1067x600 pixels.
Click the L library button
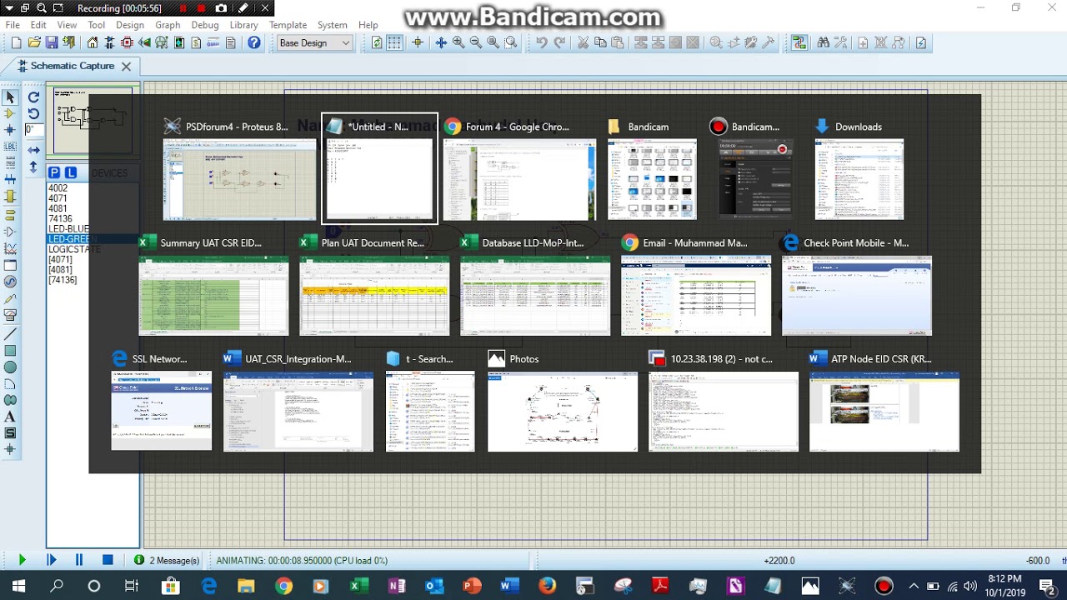[71, 172]
